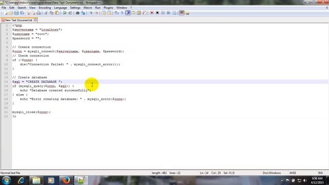Open the Window menu
Viewport: 329px width, 185px height.
[x=122, y=8]
